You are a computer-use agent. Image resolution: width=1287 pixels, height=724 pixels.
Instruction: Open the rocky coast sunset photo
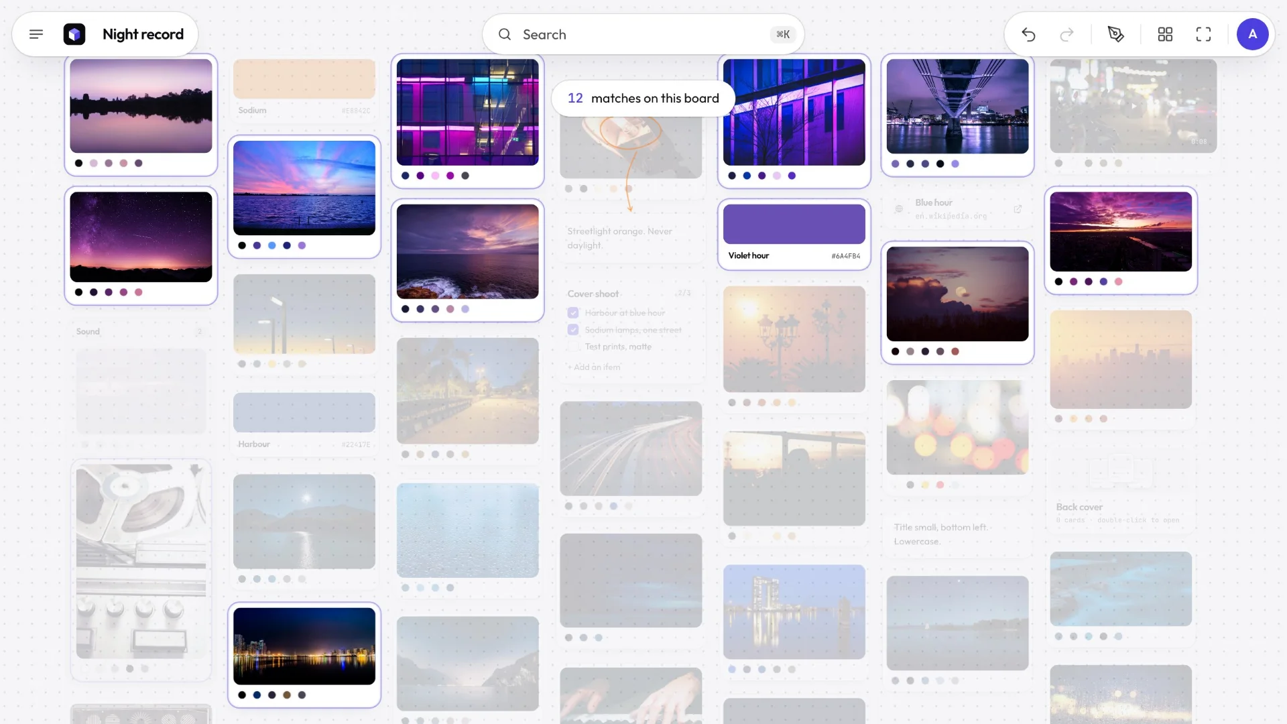click(x=467, y=251)
